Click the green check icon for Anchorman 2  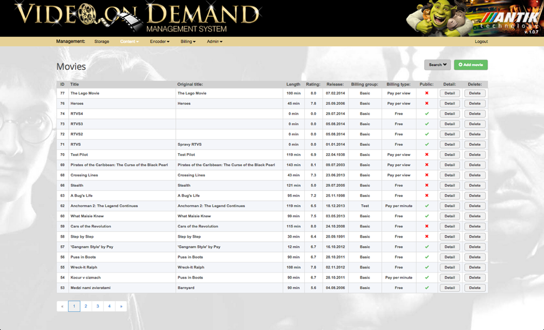tap(427, 206)
